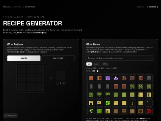Choose the barrel side with dark bands
The image size is (161, 121).
[x=124, y=111]
